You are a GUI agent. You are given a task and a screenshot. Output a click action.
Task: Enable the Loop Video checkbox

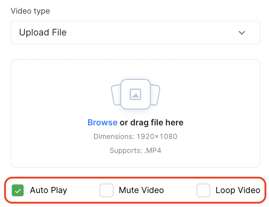pyautogui.click(x=203, y=190)
